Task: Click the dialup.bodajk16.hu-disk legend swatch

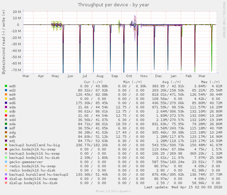Action: coord(6,183)
